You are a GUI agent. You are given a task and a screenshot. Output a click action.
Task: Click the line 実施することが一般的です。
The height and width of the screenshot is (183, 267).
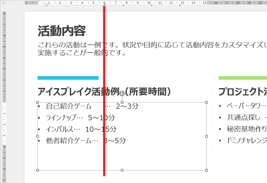[82, 53]
